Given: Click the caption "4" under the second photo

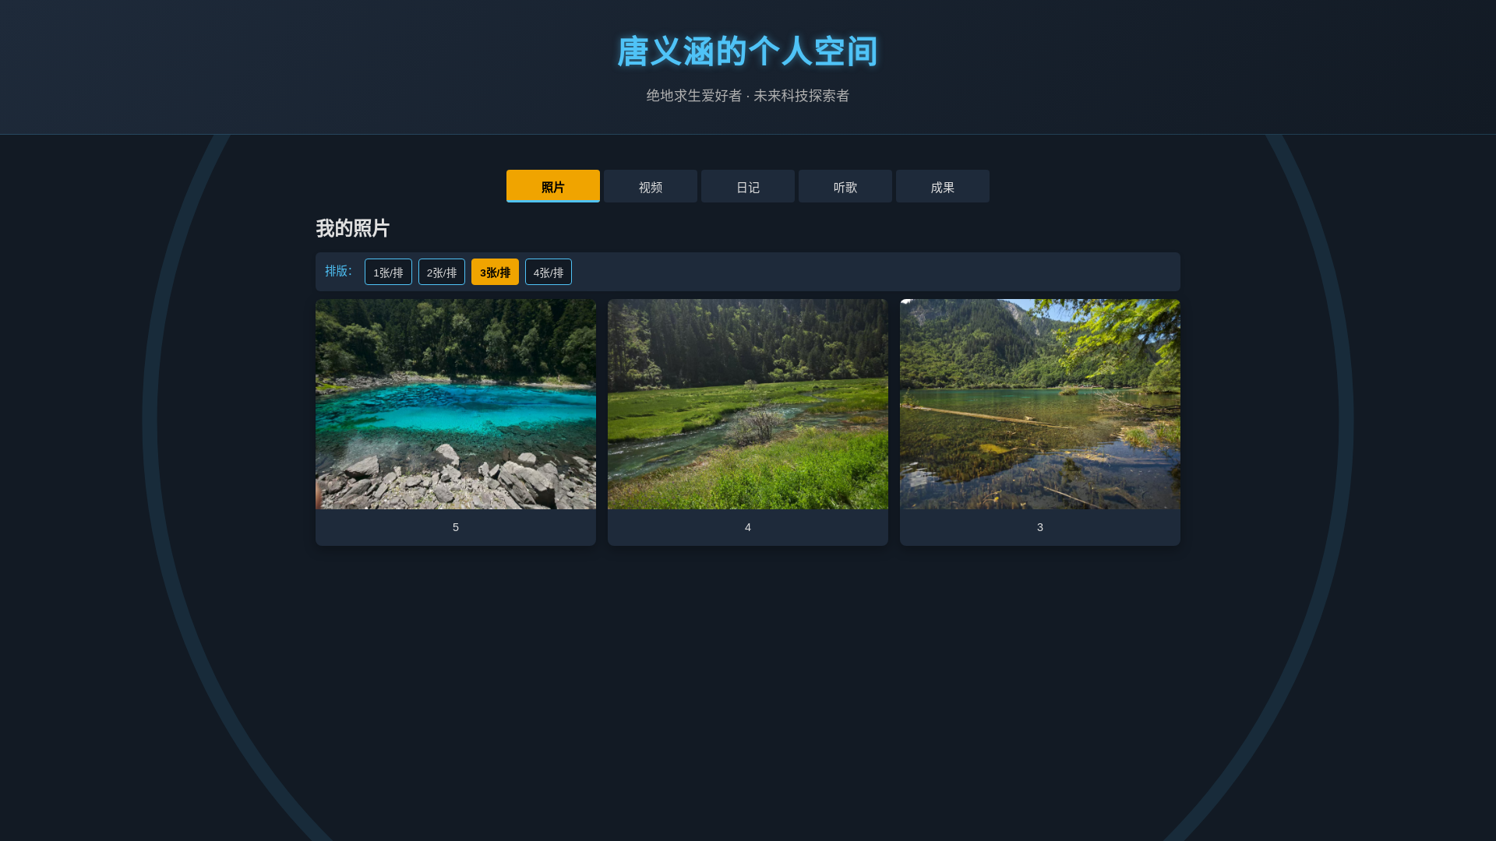Looking at the screenshot, I should 748,527.
